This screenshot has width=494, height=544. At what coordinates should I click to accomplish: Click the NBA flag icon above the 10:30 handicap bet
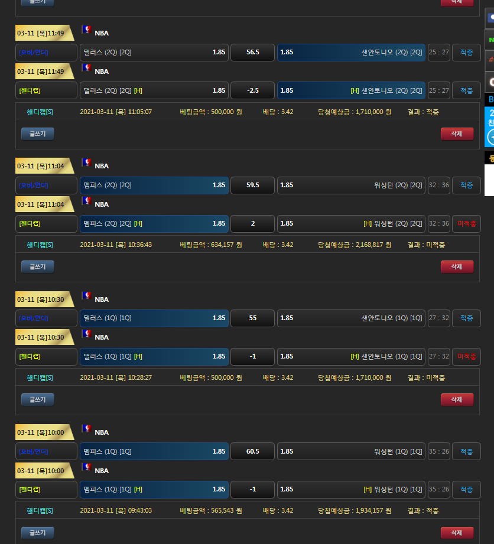point(86,334)
